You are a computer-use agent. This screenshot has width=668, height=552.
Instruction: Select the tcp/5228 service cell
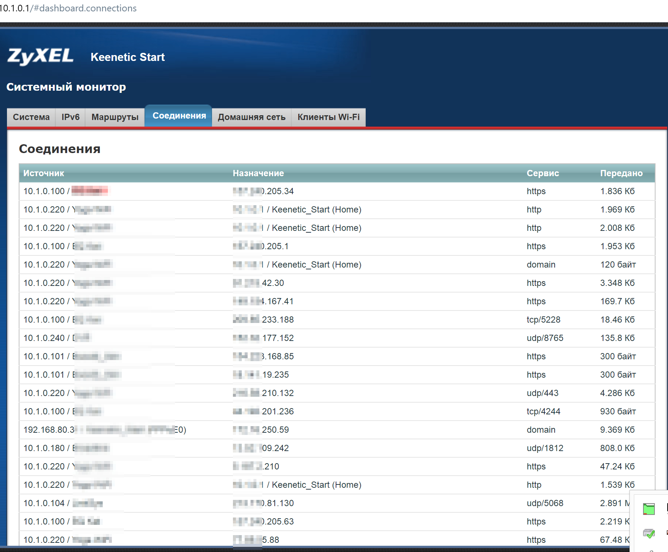pos(544,320)
